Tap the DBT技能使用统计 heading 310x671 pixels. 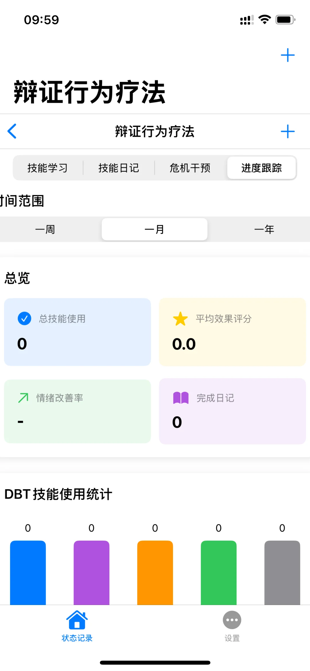pyautogui.click(x=58, y=494)
